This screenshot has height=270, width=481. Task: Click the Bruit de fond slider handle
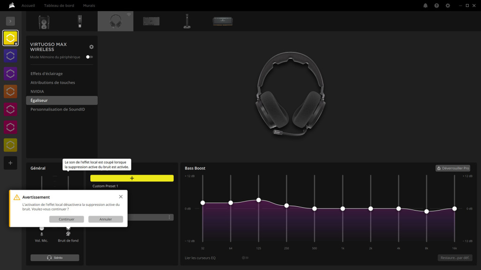coord(68,228)
